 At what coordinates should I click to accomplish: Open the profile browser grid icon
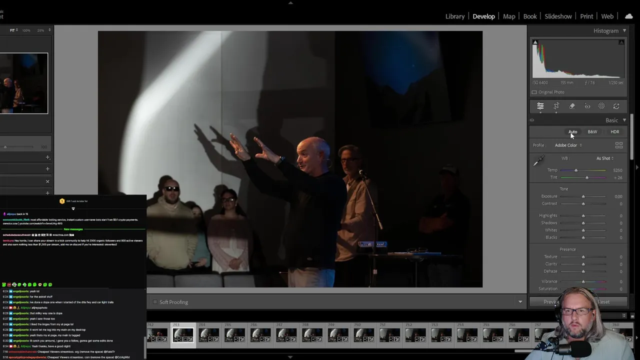pyautogui.click(x=619, y=145)
